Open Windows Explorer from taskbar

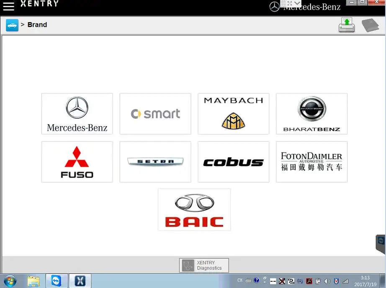(x=34, y=281)
